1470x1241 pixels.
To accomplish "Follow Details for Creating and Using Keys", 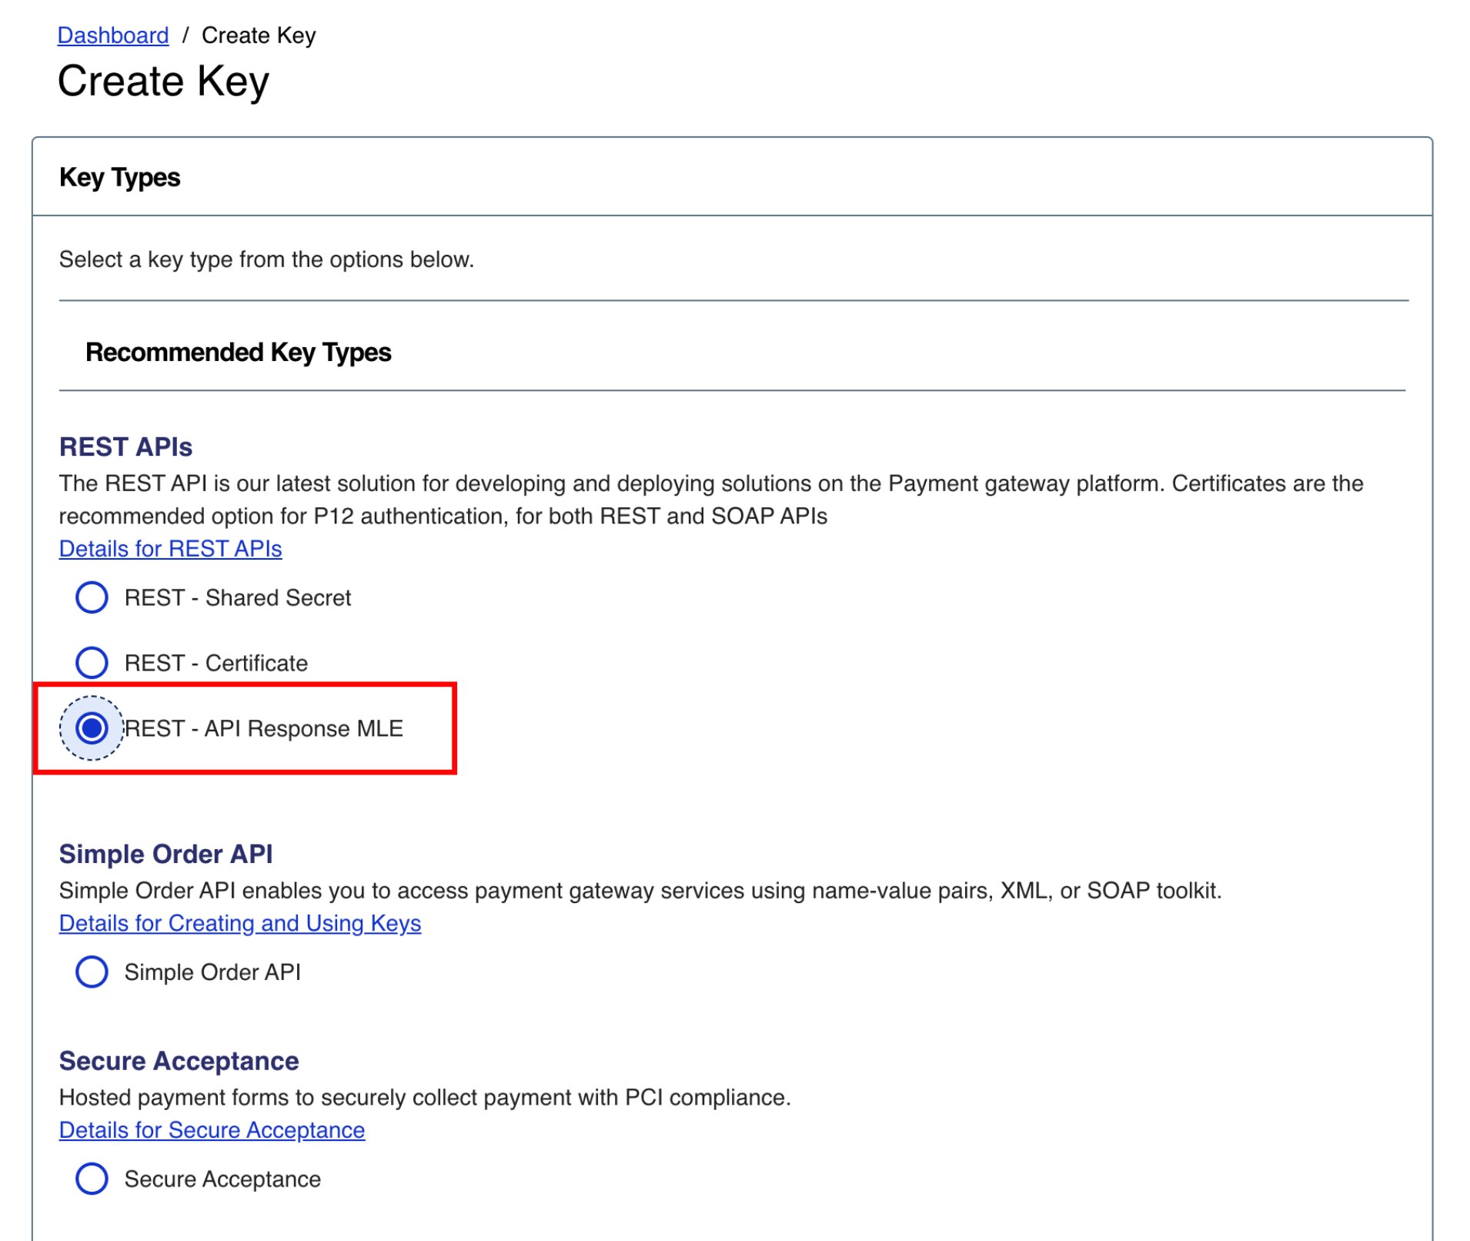I will [240, 923].
